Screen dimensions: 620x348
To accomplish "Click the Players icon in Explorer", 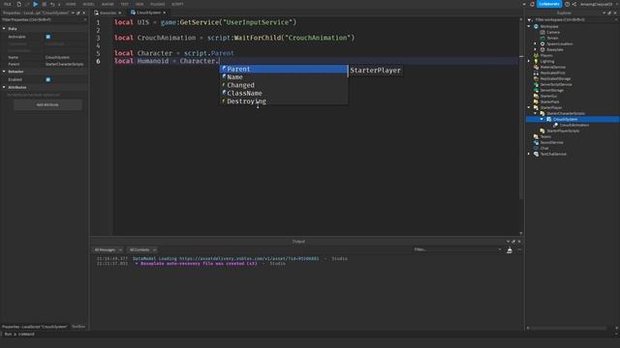I will (x=536, y=55).
